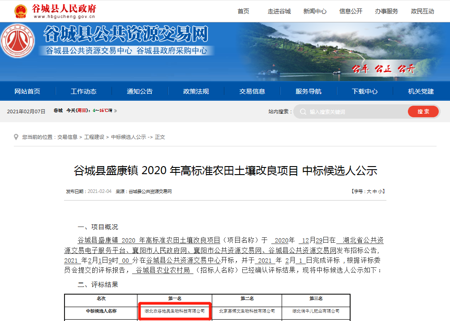Click the 公平 公正 公开 slogan on the banner
Image resolution: width=450 pixels, height=321 pixels.
[383, 69]
